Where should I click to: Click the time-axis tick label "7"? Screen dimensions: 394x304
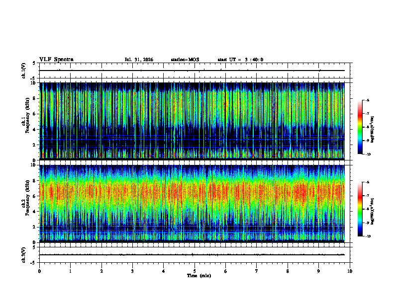[x=257, y=271]
